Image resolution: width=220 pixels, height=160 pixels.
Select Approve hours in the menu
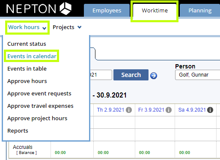click(x=27, y=81)
